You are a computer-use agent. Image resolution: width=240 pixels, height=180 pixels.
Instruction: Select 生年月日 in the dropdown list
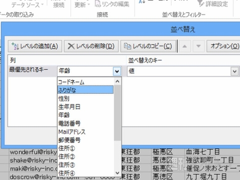coord(85,107)
